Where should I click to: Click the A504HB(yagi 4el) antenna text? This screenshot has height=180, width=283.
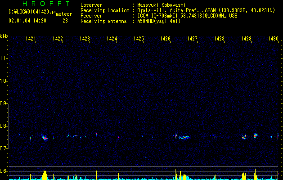[159, 21]
